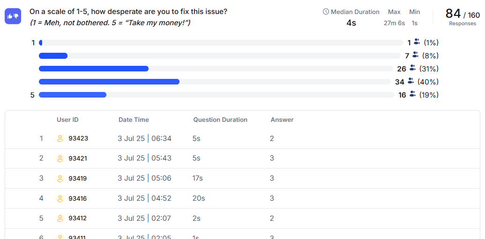
Task: Select user ID 93412 in row 5
Action: coord(77,218)
